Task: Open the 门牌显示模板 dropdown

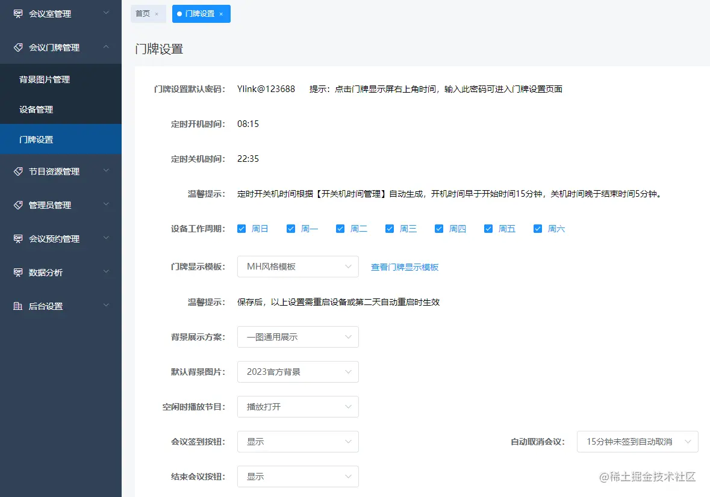Action: tap(297, 266)
